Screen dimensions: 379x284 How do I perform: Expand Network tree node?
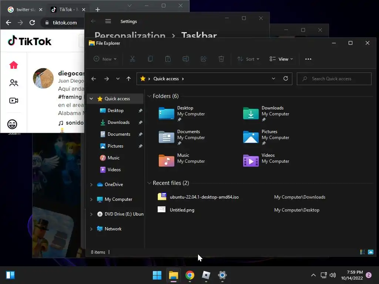point(91,229)
